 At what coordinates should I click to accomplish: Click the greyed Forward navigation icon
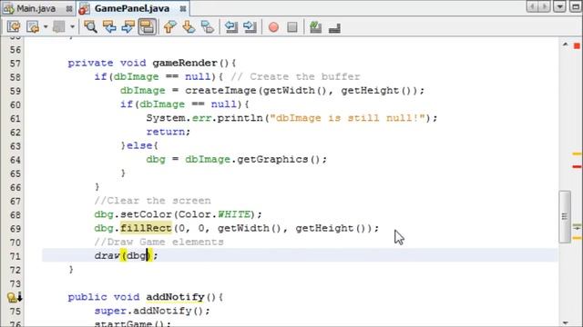(x=58, y=26)
